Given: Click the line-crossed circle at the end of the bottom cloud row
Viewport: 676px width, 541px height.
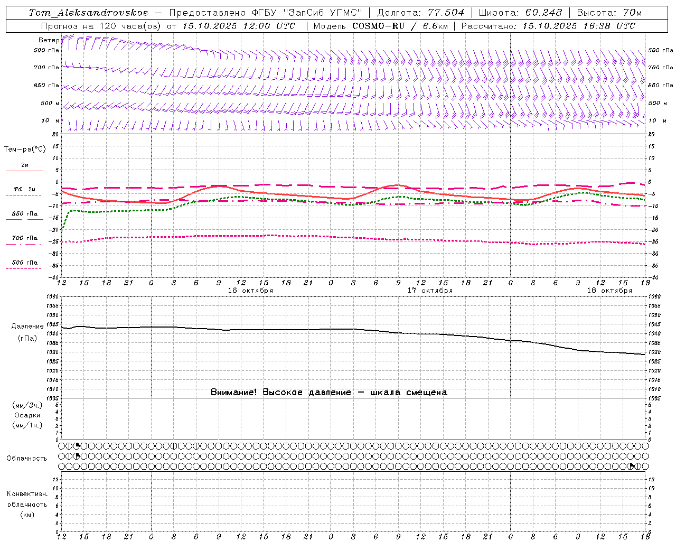Looking at the screenshot, I should [x=639, y=466].
